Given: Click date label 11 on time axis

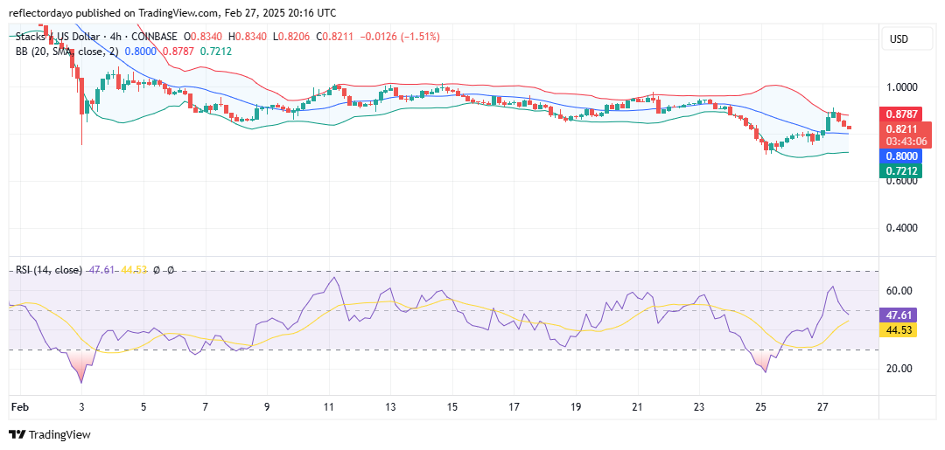Looking at the screenshot, I should 328,406.
